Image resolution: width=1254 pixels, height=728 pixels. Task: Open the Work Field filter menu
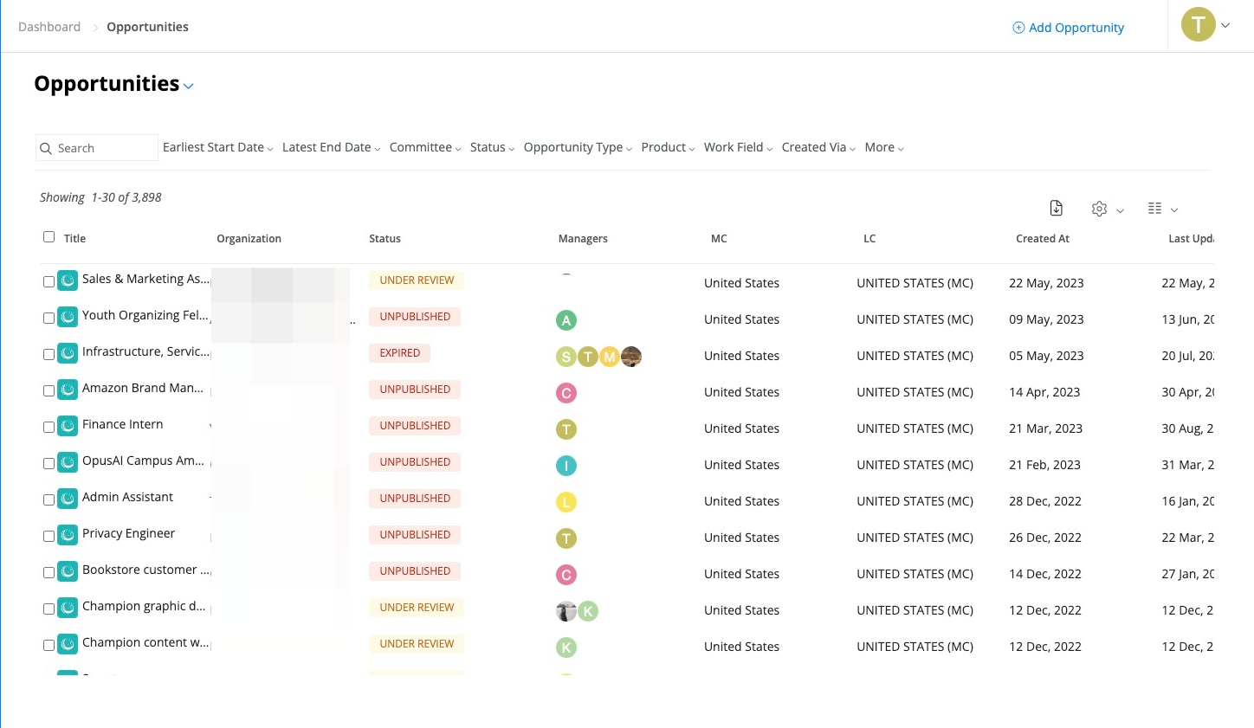coord(738,148)
